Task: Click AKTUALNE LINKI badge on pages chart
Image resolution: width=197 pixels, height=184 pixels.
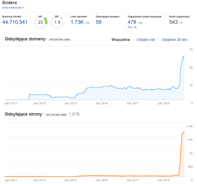Action: [56, 115]
